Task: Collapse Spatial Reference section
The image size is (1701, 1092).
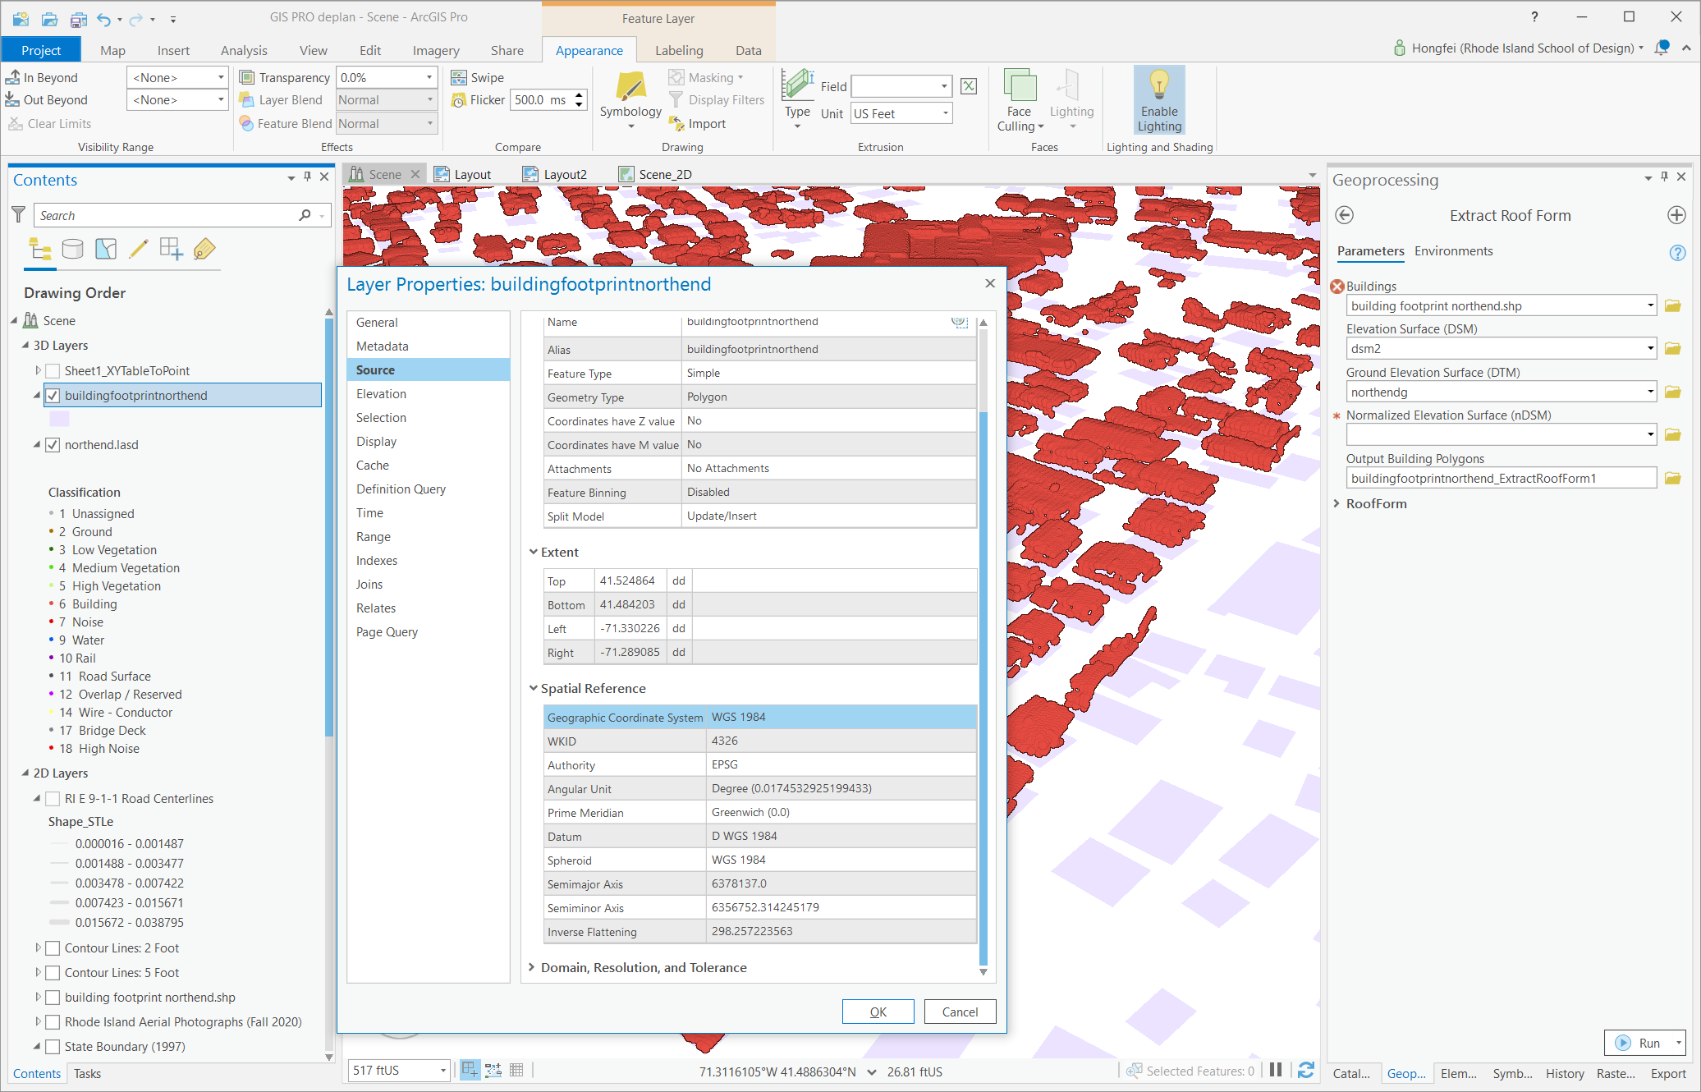Action: click(x=534, y=688)
